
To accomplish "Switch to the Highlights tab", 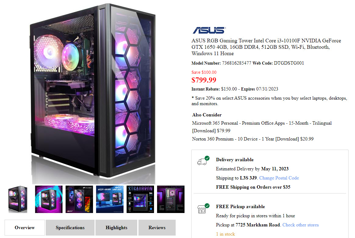I will coord(117,228).
